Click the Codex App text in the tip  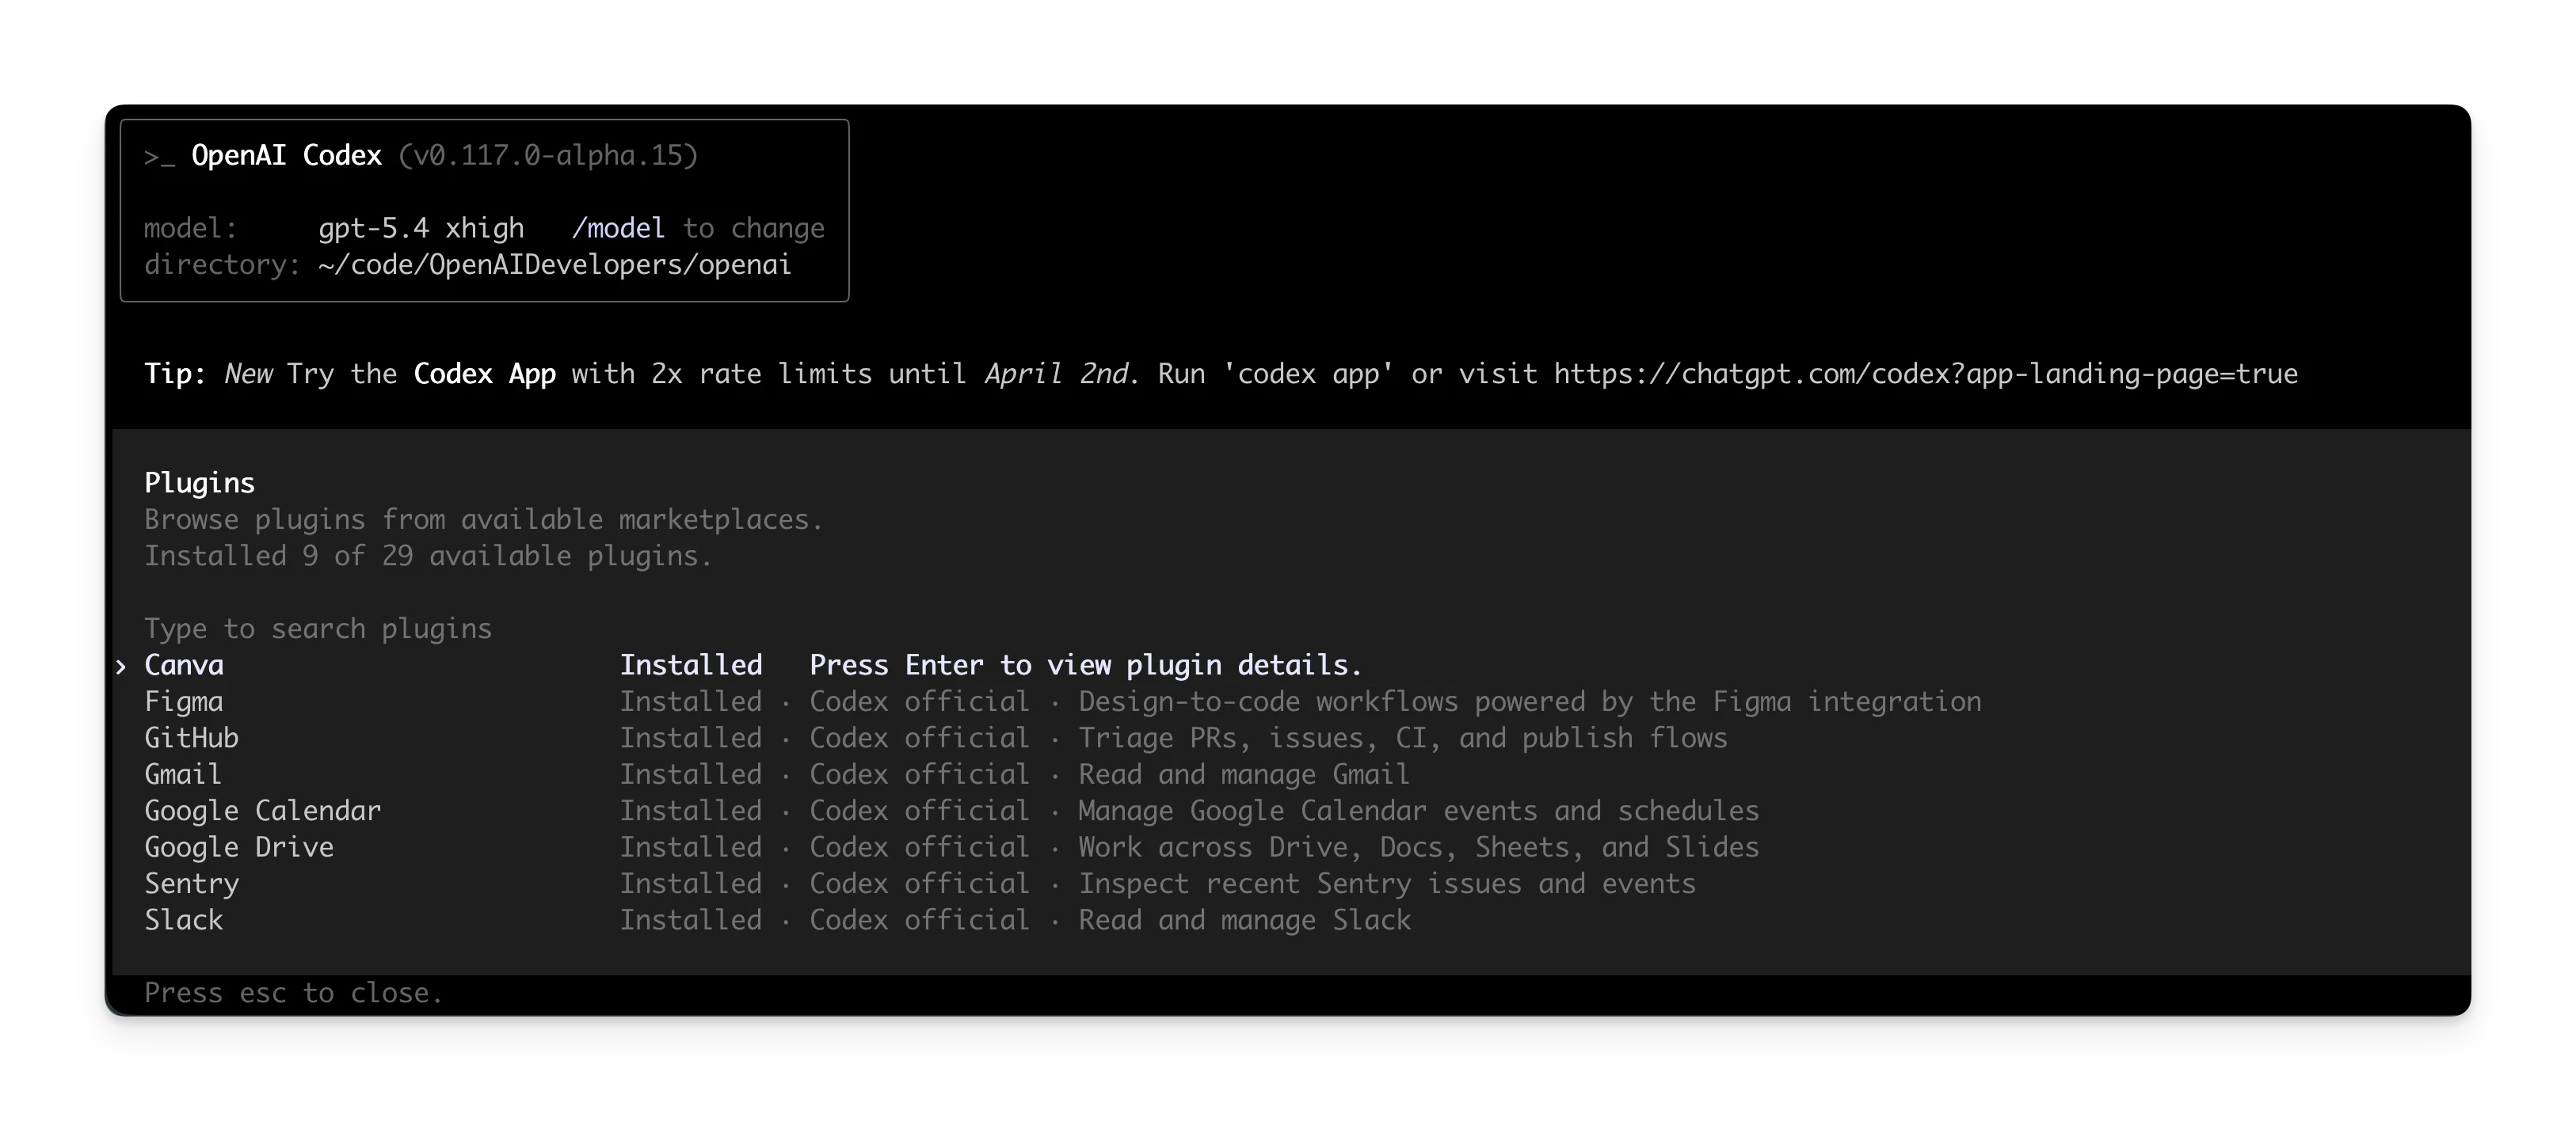tap(485, 374)
